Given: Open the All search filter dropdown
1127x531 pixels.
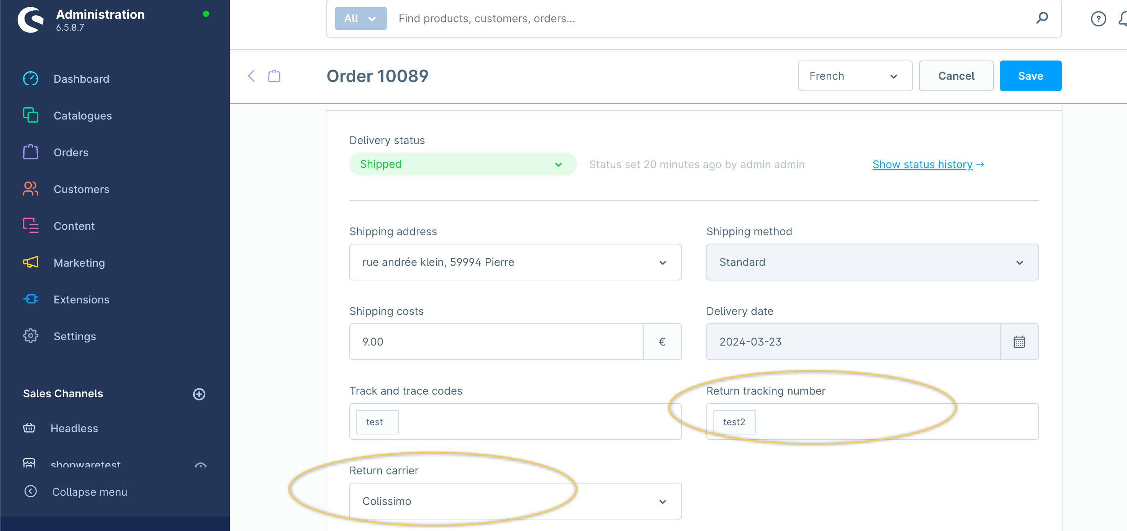Looking at the screenshot, I should coord(360,18).
